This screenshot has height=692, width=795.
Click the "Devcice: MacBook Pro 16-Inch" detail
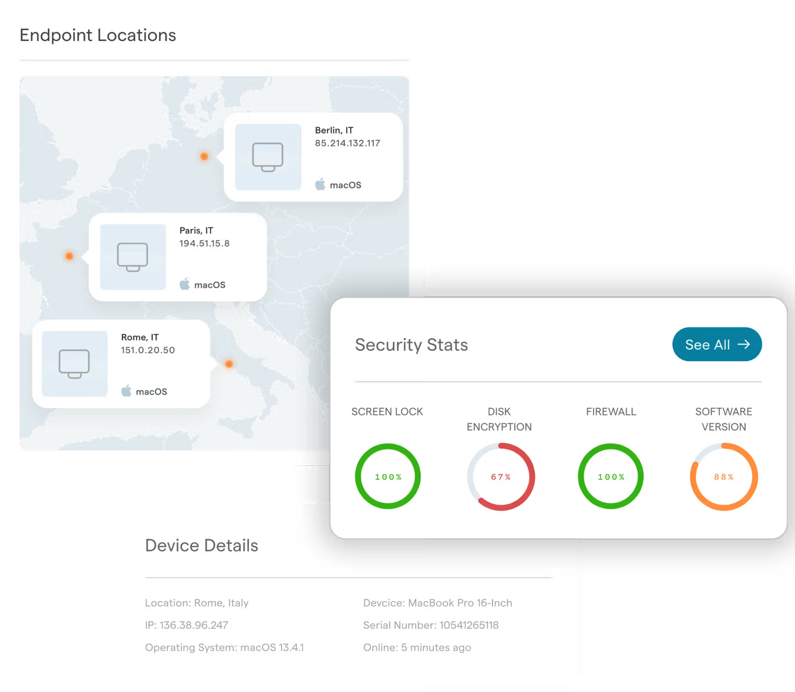[x=438, y=603]
